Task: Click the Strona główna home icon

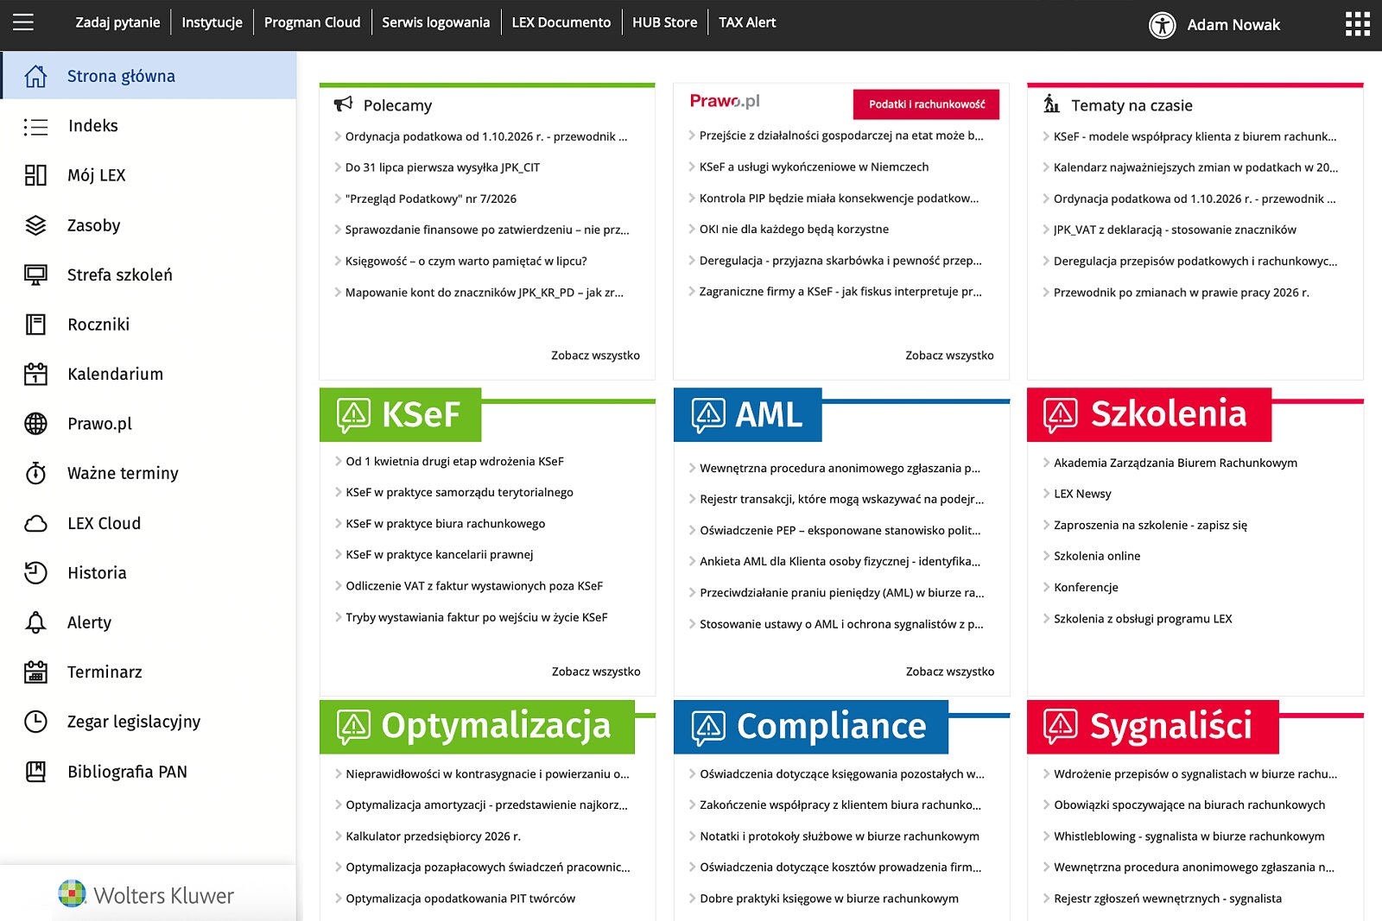Action: [35, 76]
